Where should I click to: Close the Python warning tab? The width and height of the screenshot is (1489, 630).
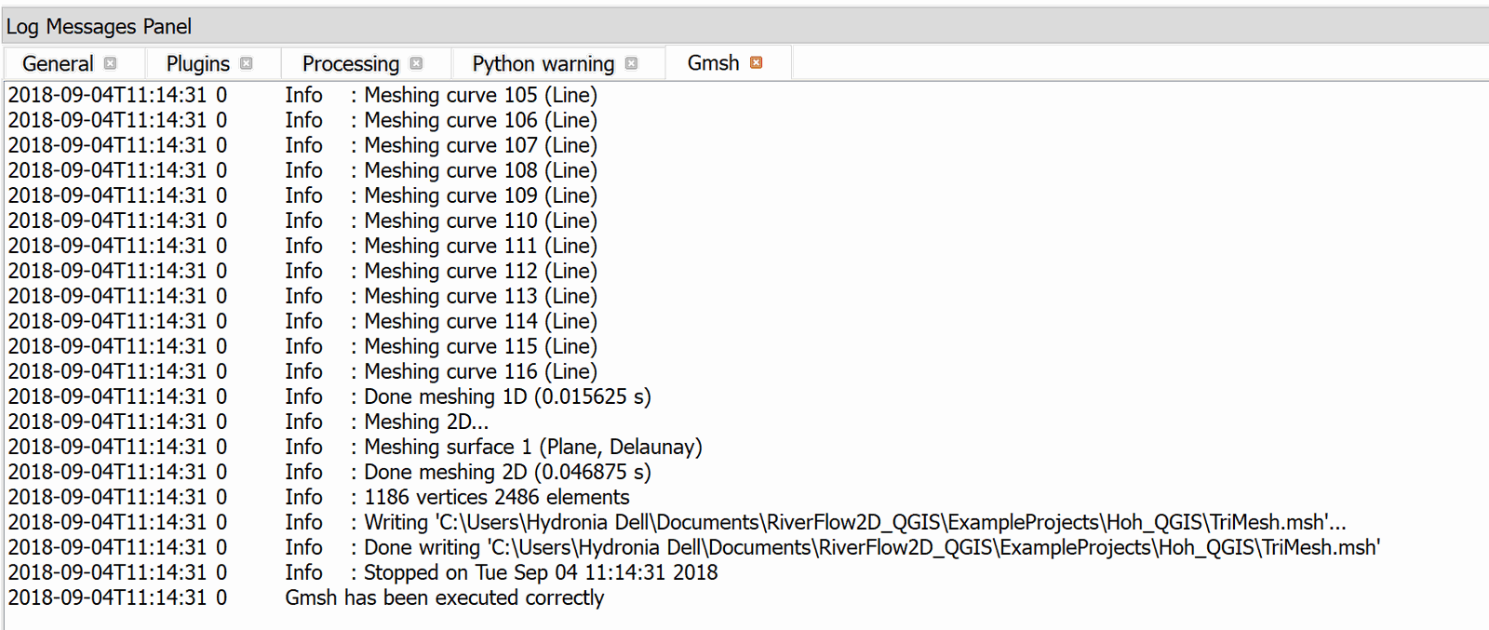point(632,63)
